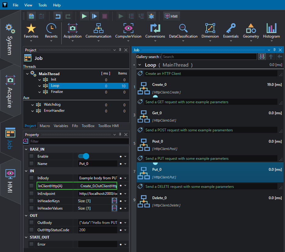This screenshot has width=285, height=252.
Task: Check the OutHttpStatusCode checkbox
Action: pos(31,230)
